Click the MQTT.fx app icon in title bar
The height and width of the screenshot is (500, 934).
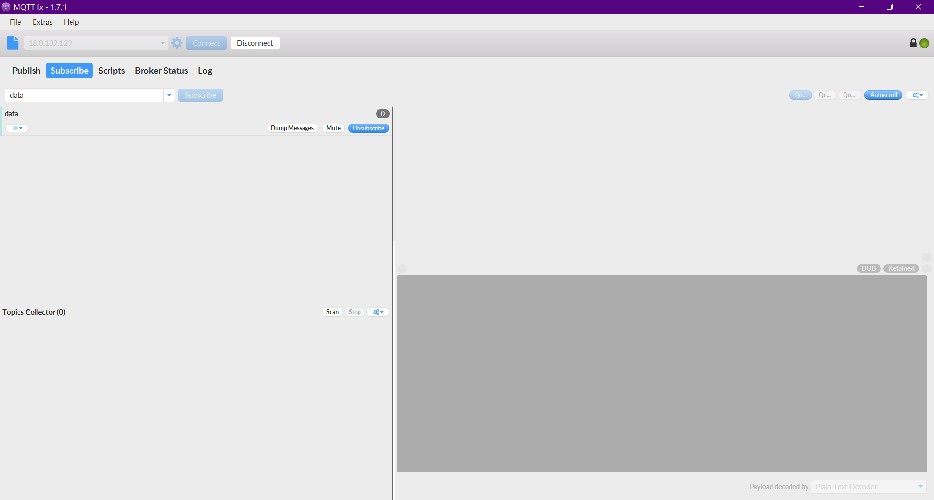click(x=6, y=7)
